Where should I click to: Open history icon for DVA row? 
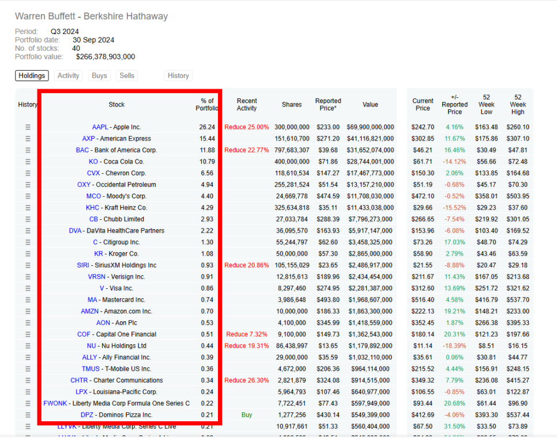coord(28,231)
